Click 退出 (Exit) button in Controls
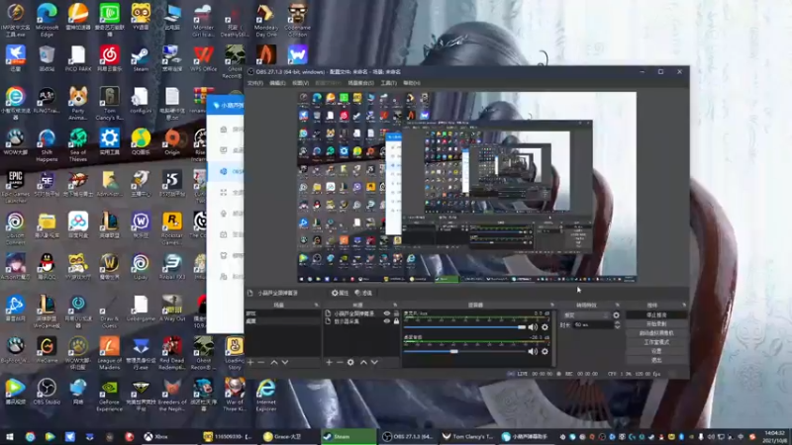Image resolution: width=792 pixels, height=445 pixels. 656,360
